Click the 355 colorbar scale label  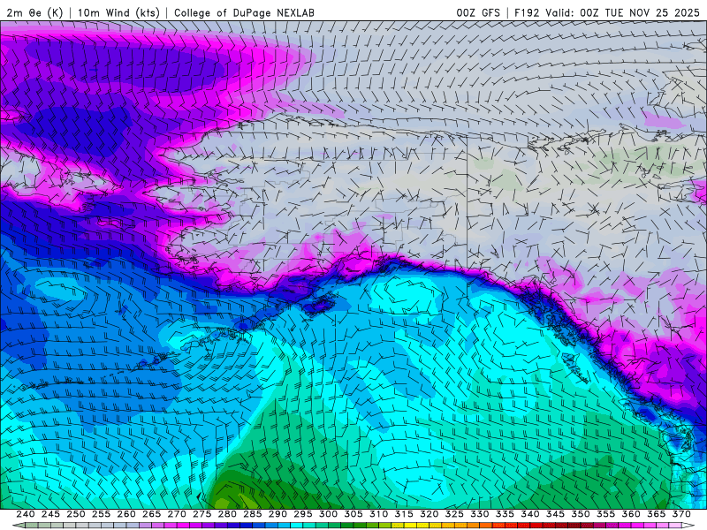[606, 514]
